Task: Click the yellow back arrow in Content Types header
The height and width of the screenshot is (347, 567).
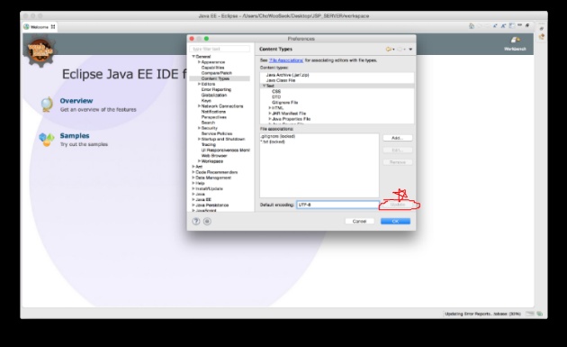Action: pos(389,50)
